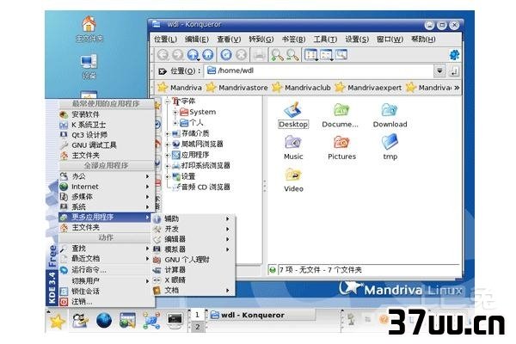This screenshot has width=516, height=344.
Task: Open the 开发 submenu
Action: [x=194, y=229]
